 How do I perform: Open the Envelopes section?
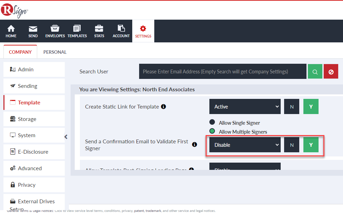coord(55,31)
